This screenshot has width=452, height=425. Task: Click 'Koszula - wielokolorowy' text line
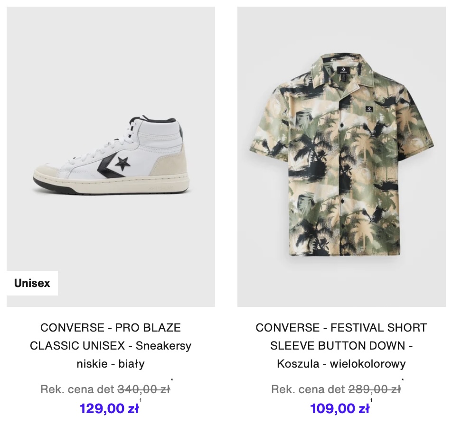[x=341, y=364]
